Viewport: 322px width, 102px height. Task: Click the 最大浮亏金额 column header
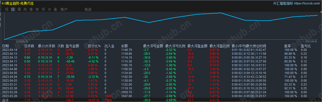pyautogui.click(x=153, y=46)
